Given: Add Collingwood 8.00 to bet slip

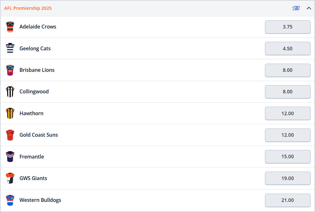Looking at the screenshot, I should (288, 92).
